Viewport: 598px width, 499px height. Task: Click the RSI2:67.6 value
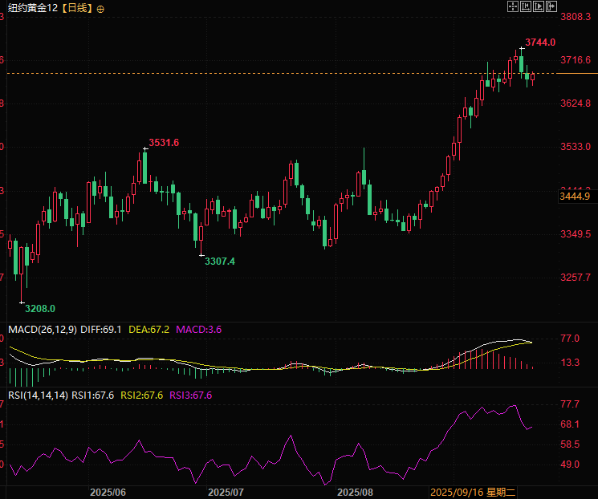[142, 396]
